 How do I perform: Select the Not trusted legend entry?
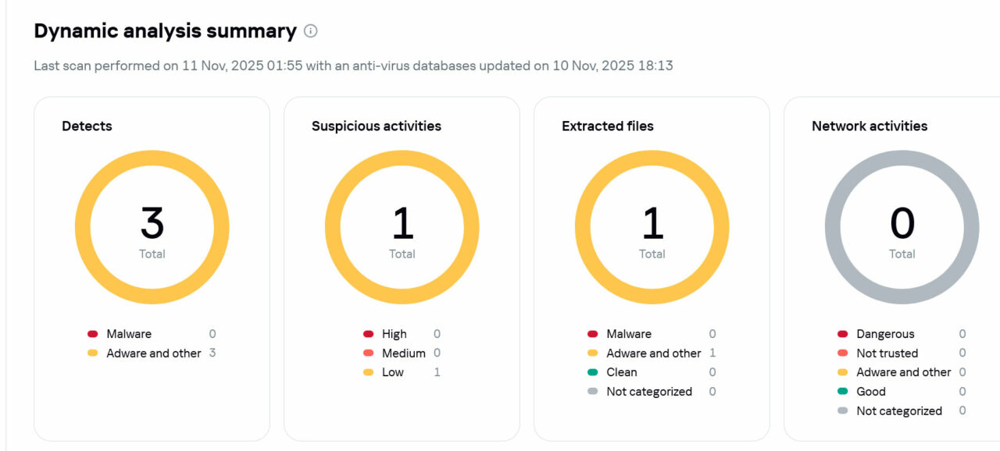coord(887,353)
